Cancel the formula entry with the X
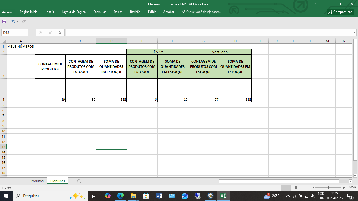The height and width of the screenshot is (201, 358). click(x=41, y=32)
